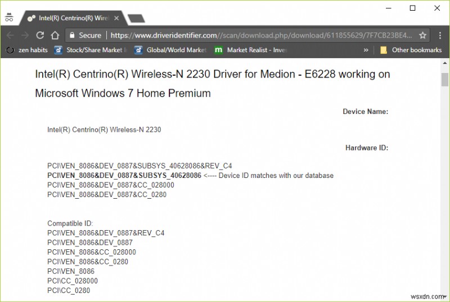Open the Chrome three-dot menu
This screenshot has height=302, width=450.
click(x=440, y=35)
